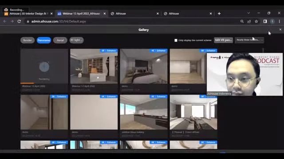The image size is (284, 159).
Task: Select the Aerial gallery filter
Action: pos(60,40)
